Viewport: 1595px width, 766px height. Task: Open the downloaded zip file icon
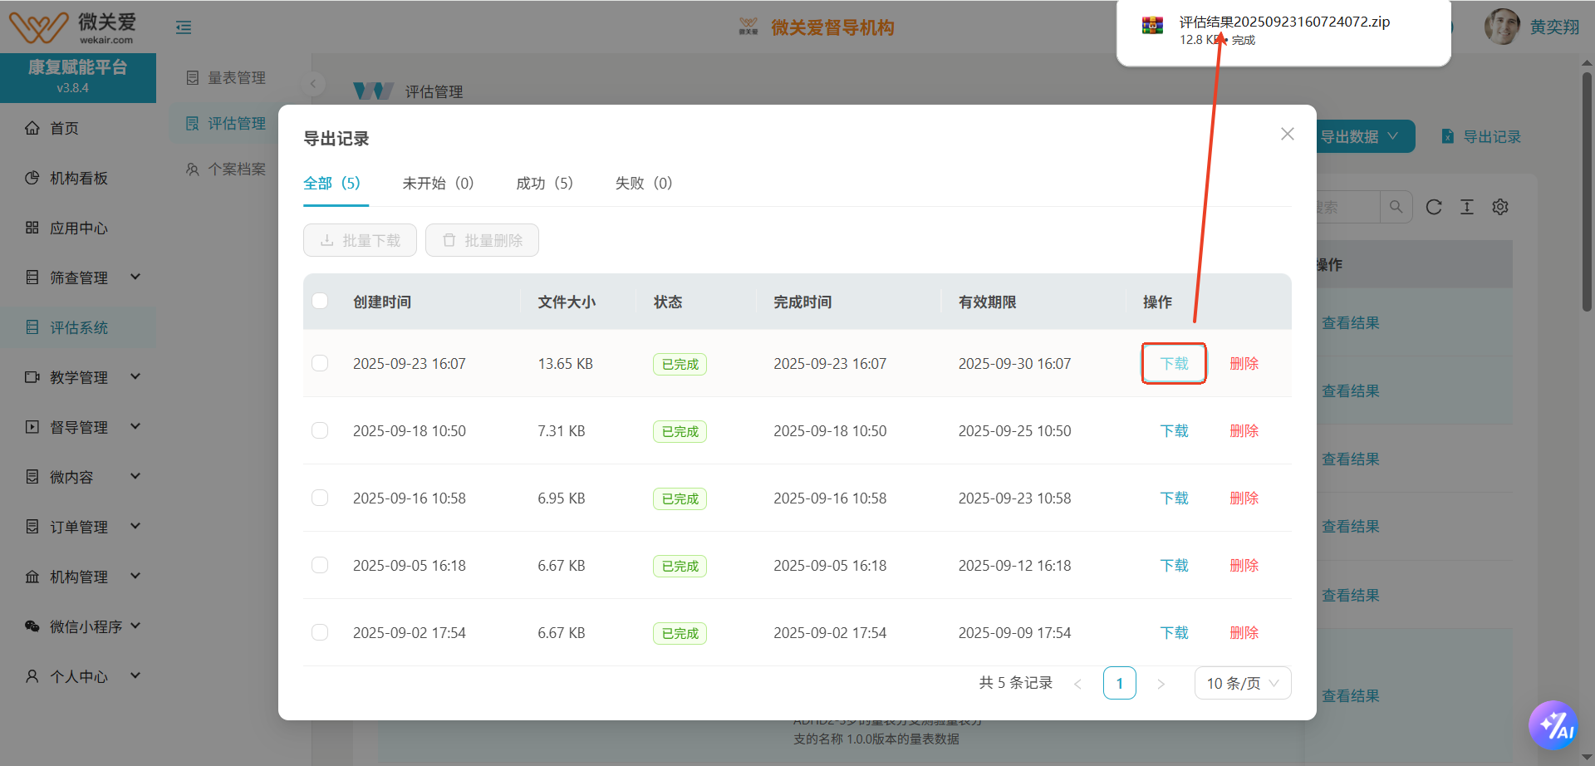[x=1152, y=26]
